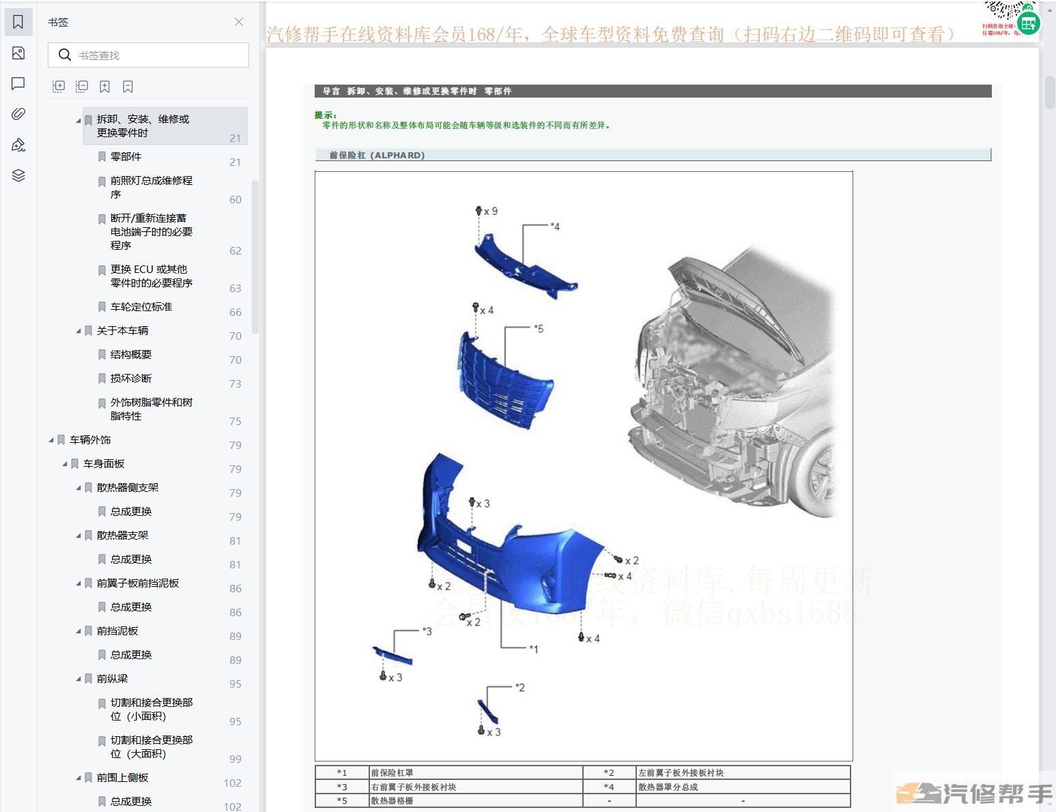This screenshot has height=812, width=1056.
Task: Click the 左前翼子板外接板衬块 table cell
Action: tap(743, 773)
